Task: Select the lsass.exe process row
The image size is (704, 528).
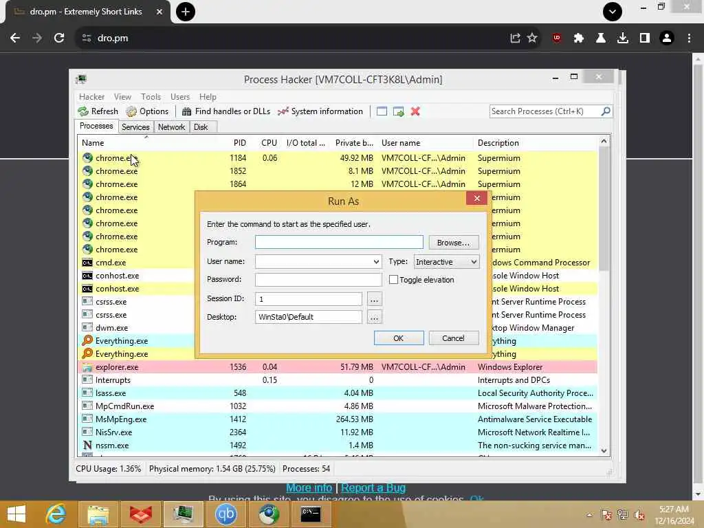Action: (x=338, y=393)
